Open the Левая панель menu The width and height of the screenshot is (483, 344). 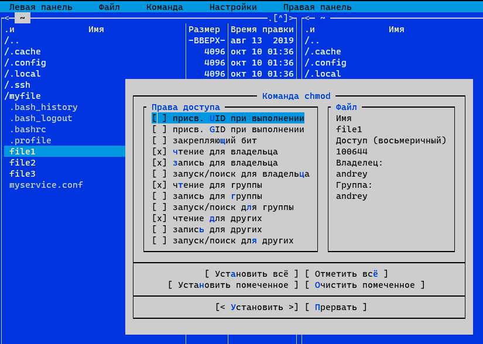click(41, 7)
